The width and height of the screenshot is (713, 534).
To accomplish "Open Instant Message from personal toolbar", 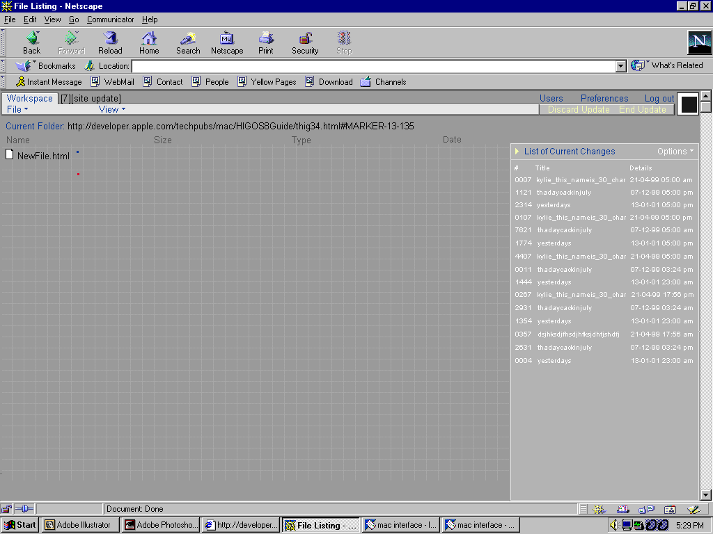I will [49, 82].
